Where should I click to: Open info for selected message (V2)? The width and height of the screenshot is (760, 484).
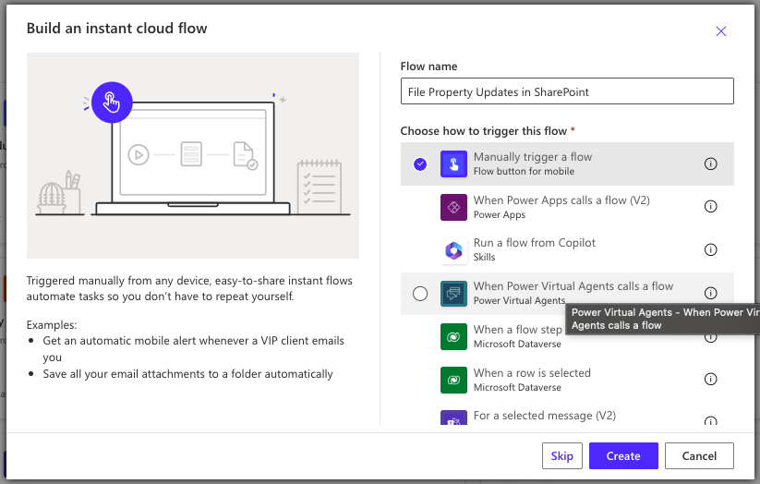710,420
